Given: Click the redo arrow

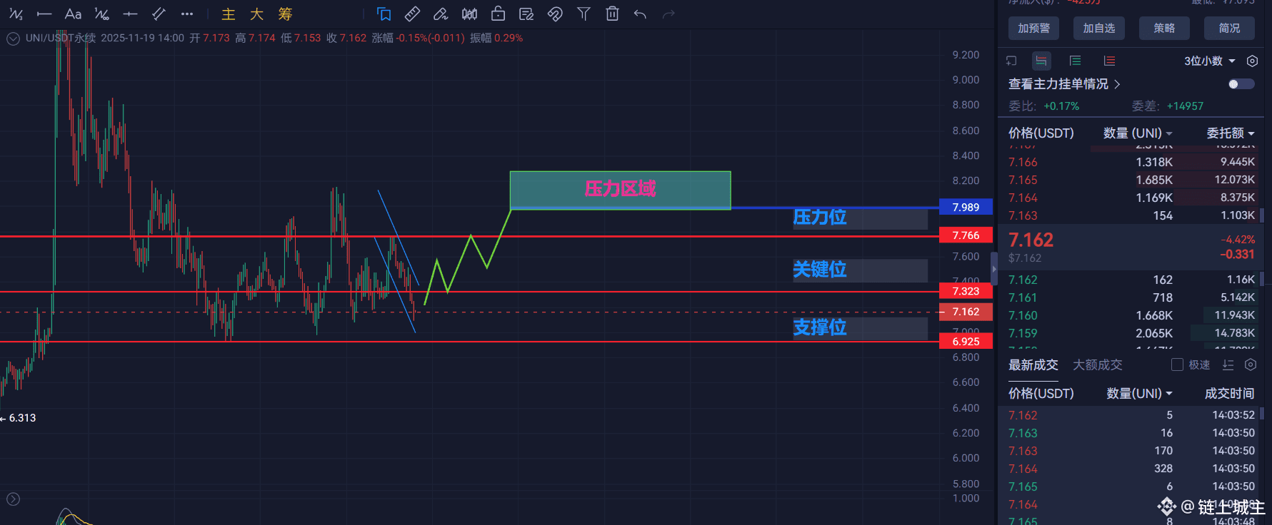Looking at the screenshot, I should (x=668, y=14).
